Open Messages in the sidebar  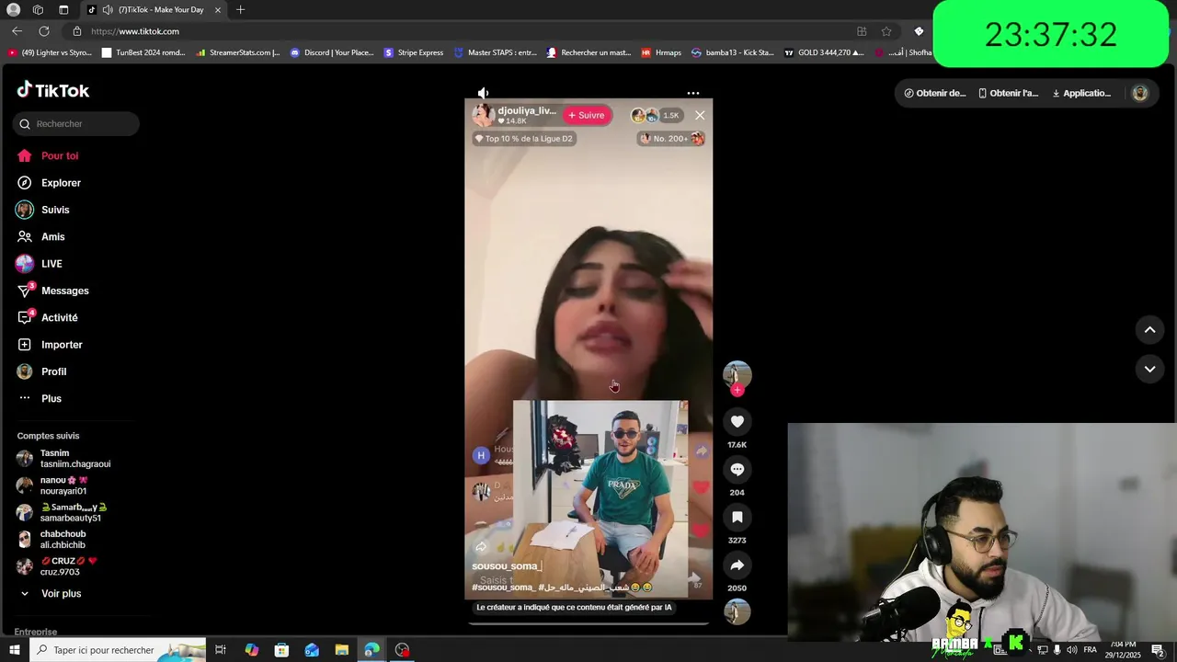(x=53, y=291)
